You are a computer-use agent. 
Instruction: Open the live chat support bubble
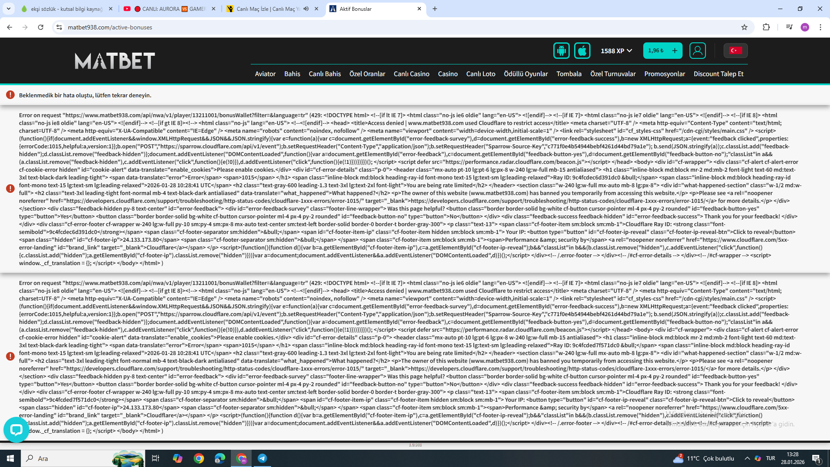(16, 429)
